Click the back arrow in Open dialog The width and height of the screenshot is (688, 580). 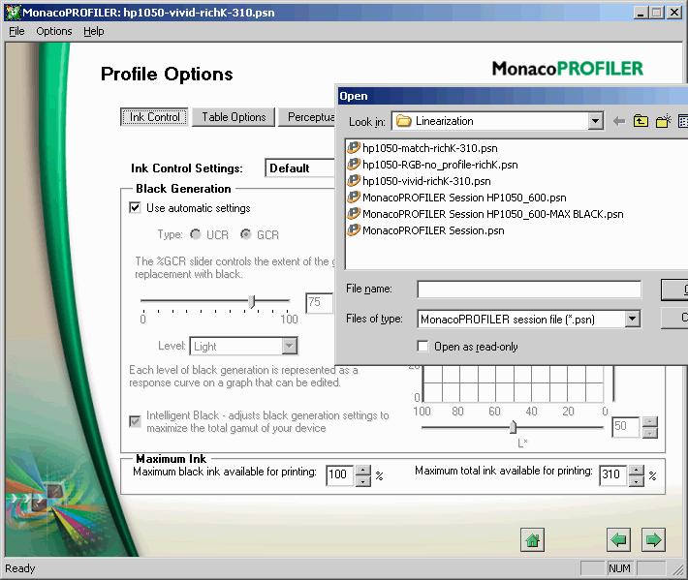pyautogui.click(x=619, y=121)
